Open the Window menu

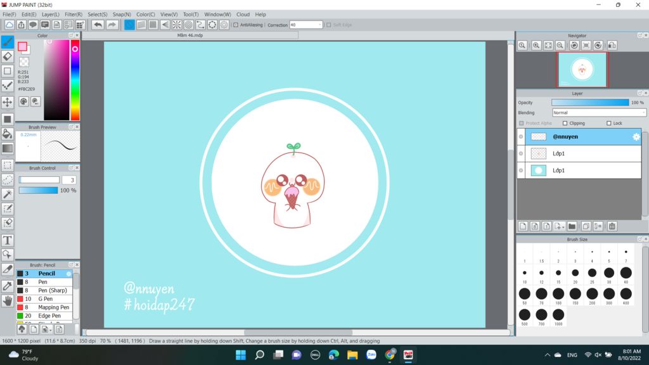(217, 14)
